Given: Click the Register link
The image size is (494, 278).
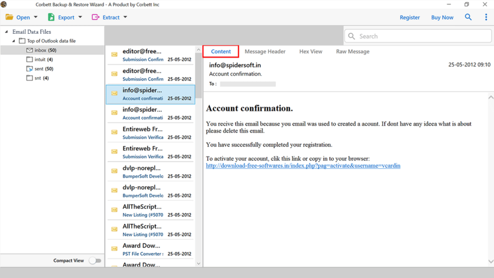Looking at the screenshot, I should pyautogui.click(x=410, y=17).
